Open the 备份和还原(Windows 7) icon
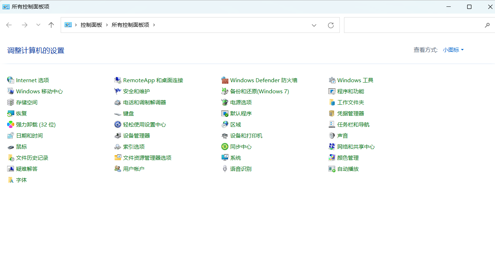Screen dimensions: 495x262 coord(224,91)
